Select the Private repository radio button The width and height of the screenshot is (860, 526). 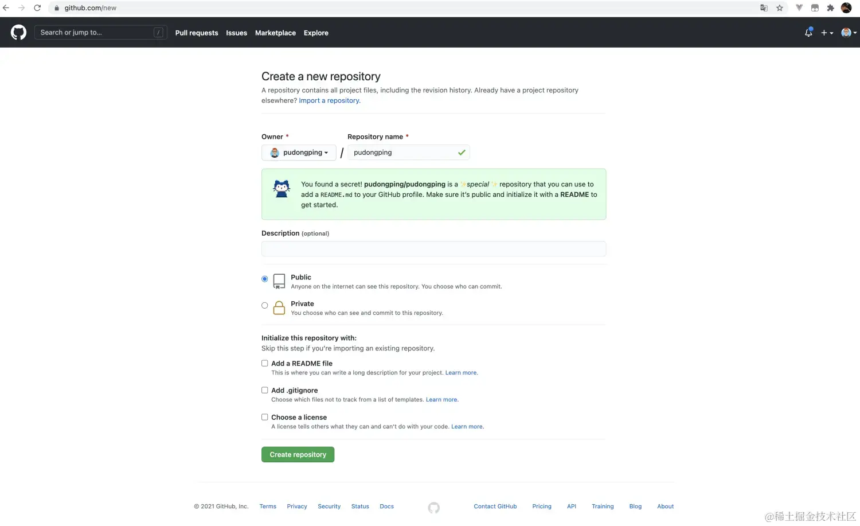[x=264, y=305]
